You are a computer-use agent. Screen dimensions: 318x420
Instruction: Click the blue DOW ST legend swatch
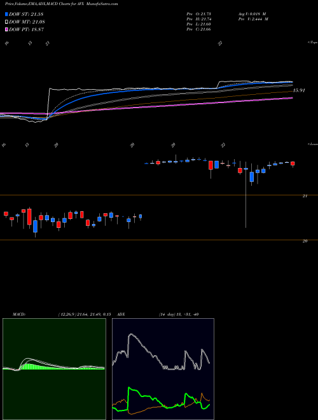[x=6, y=14]
